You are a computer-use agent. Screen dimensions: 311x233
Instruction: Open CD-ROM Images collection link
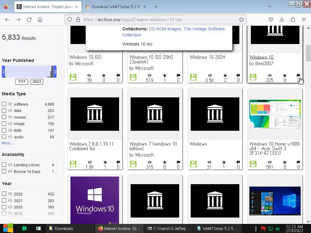click(165, 29)
